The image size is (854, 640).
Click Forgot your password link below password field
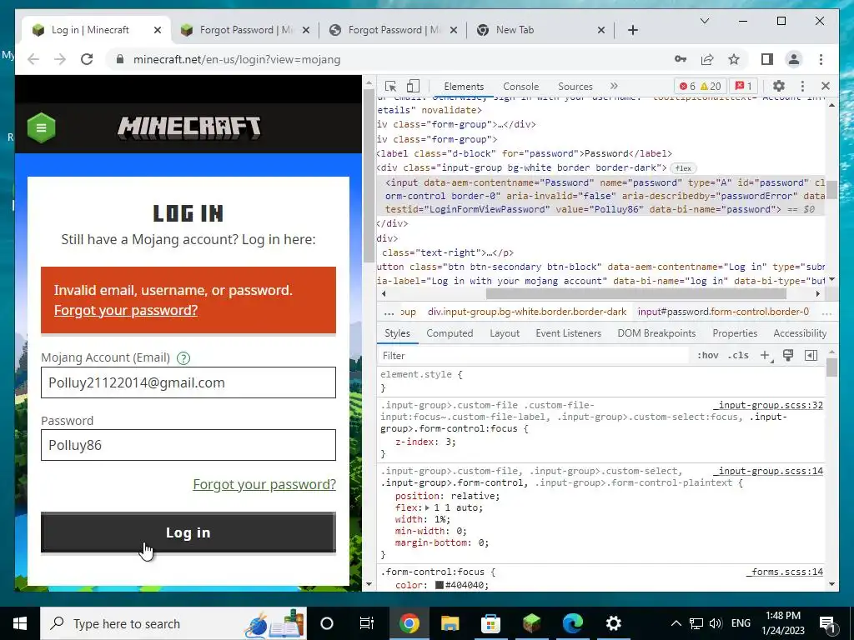pyautogui.click(x=264, y=484)
